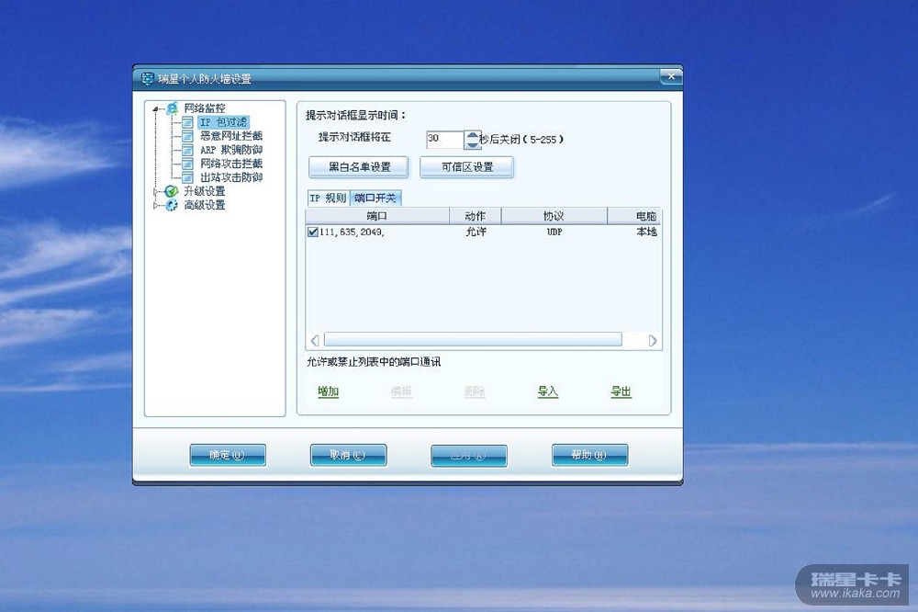
Task: Click the 高级设置 gear icon
Action: pyautogui.click(x=172, y=205)
